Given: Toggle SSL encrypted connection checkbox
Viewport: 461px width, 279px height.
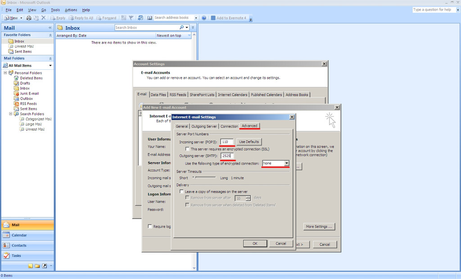Looking at the screenshot, I should (x=187, y=149).
